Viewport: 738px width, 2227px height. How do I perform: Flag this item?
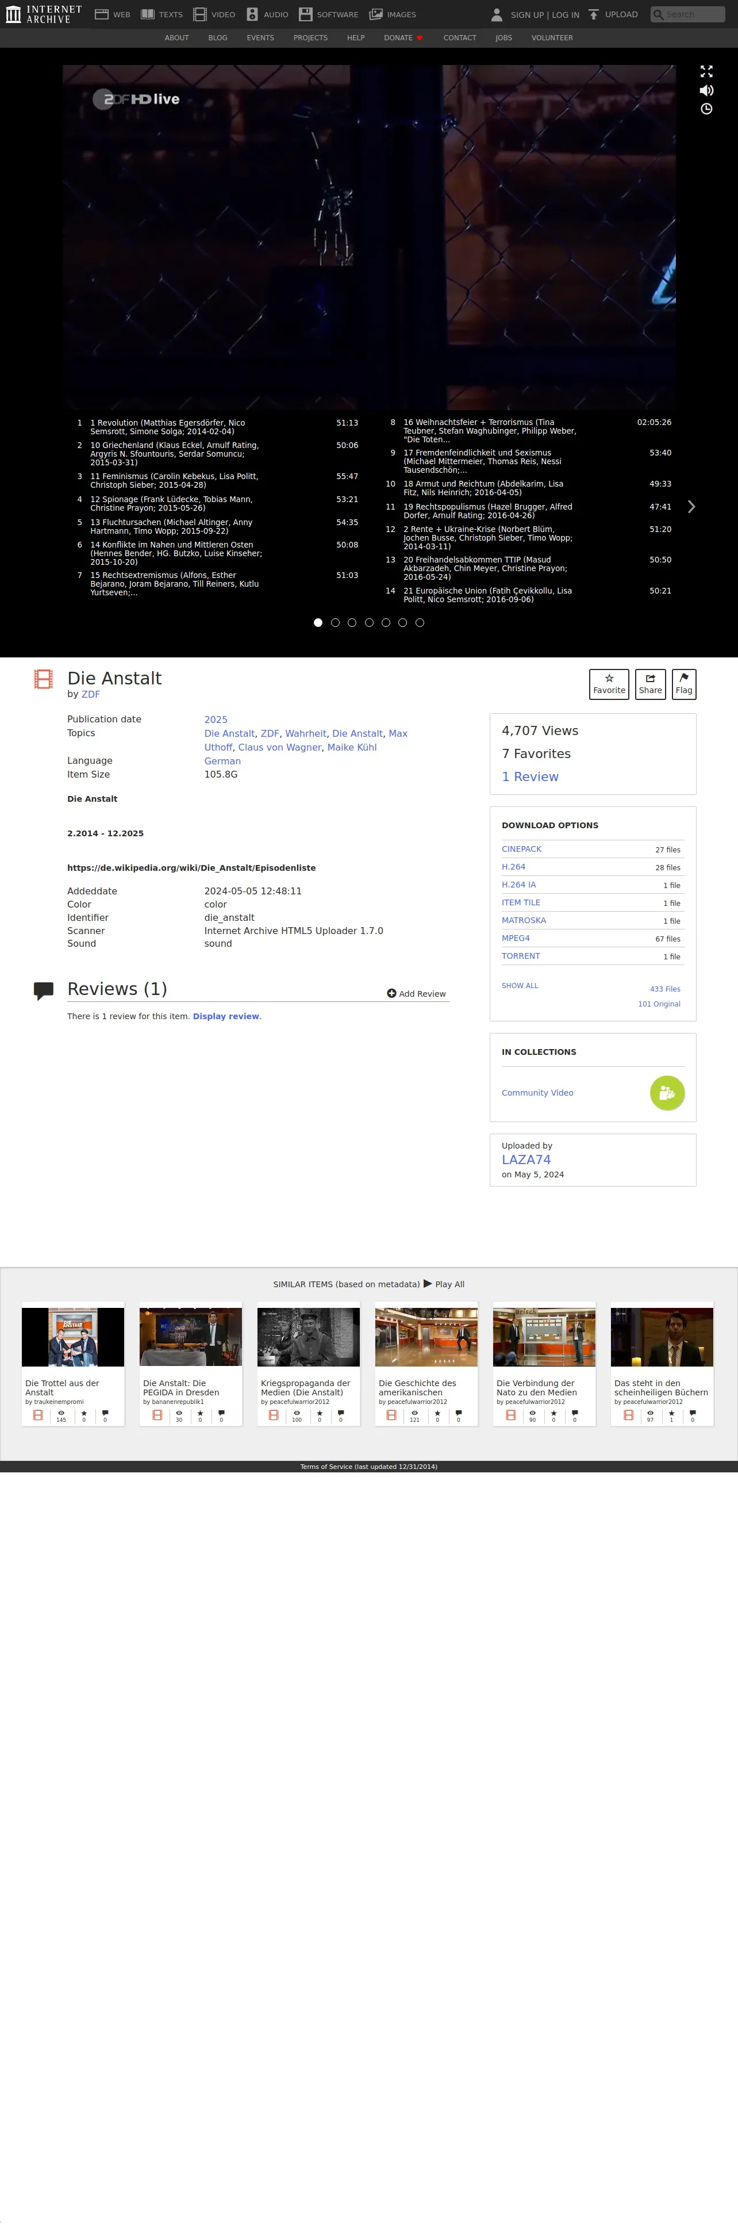pos(683,684)
